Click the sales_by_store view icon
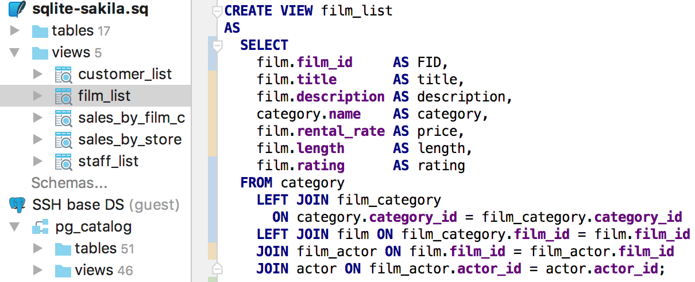 [x=63, y=140]
